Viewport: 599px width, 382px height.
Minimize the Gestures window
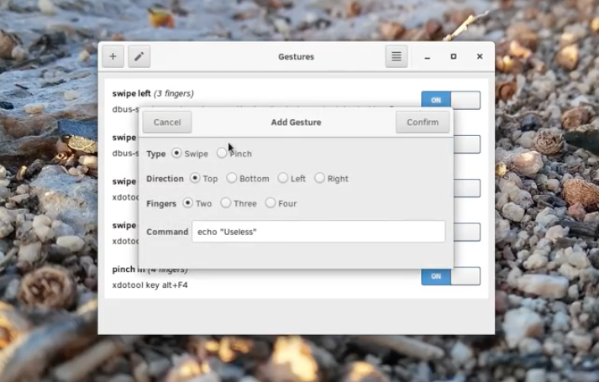point(428,57)
